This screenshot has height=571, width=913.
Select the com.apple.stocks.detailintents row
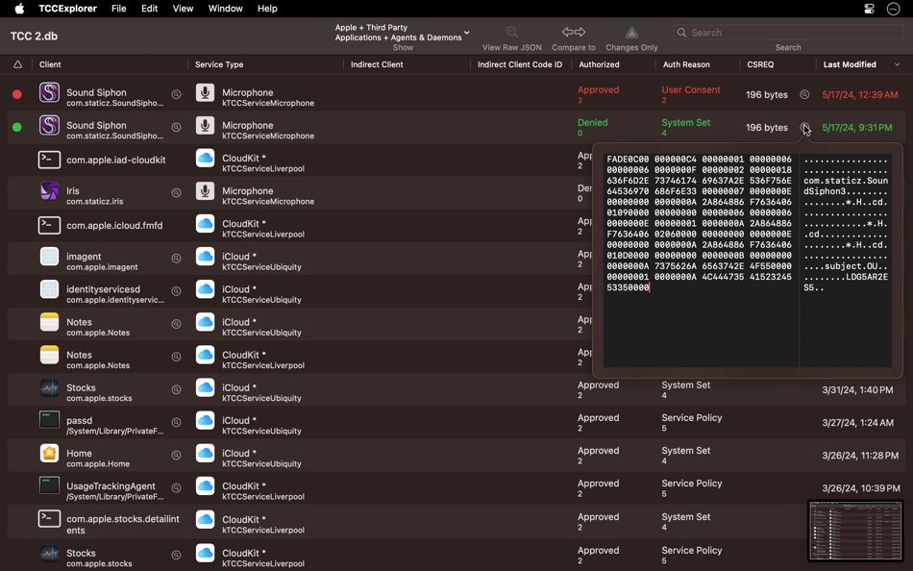point(456,523)
